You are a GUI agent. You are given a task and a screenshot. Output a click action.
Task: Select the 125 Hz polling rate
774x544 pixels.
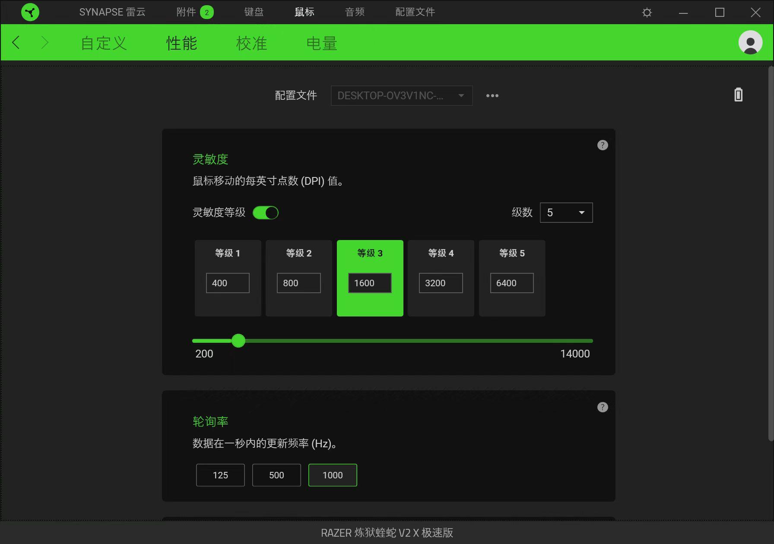pyautogui.click(x=220, y=475)
